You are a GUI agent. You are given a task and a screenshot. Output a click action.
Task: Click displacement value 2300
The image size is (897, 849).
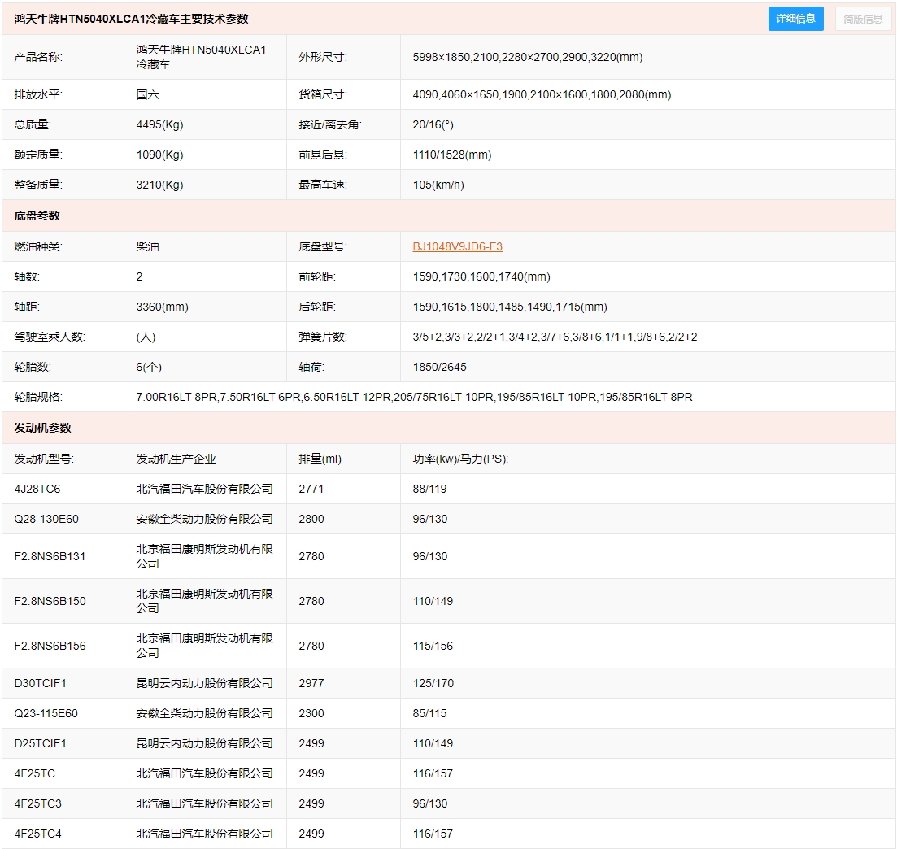click(311, 713)
